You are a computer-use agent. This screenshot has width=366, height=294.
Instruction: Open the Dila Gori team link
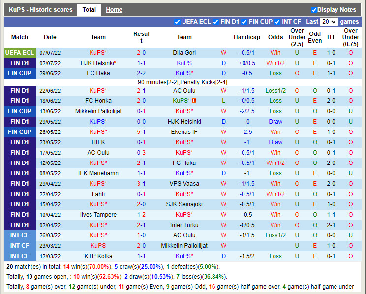pyautogui.click(x=184, y=53)
